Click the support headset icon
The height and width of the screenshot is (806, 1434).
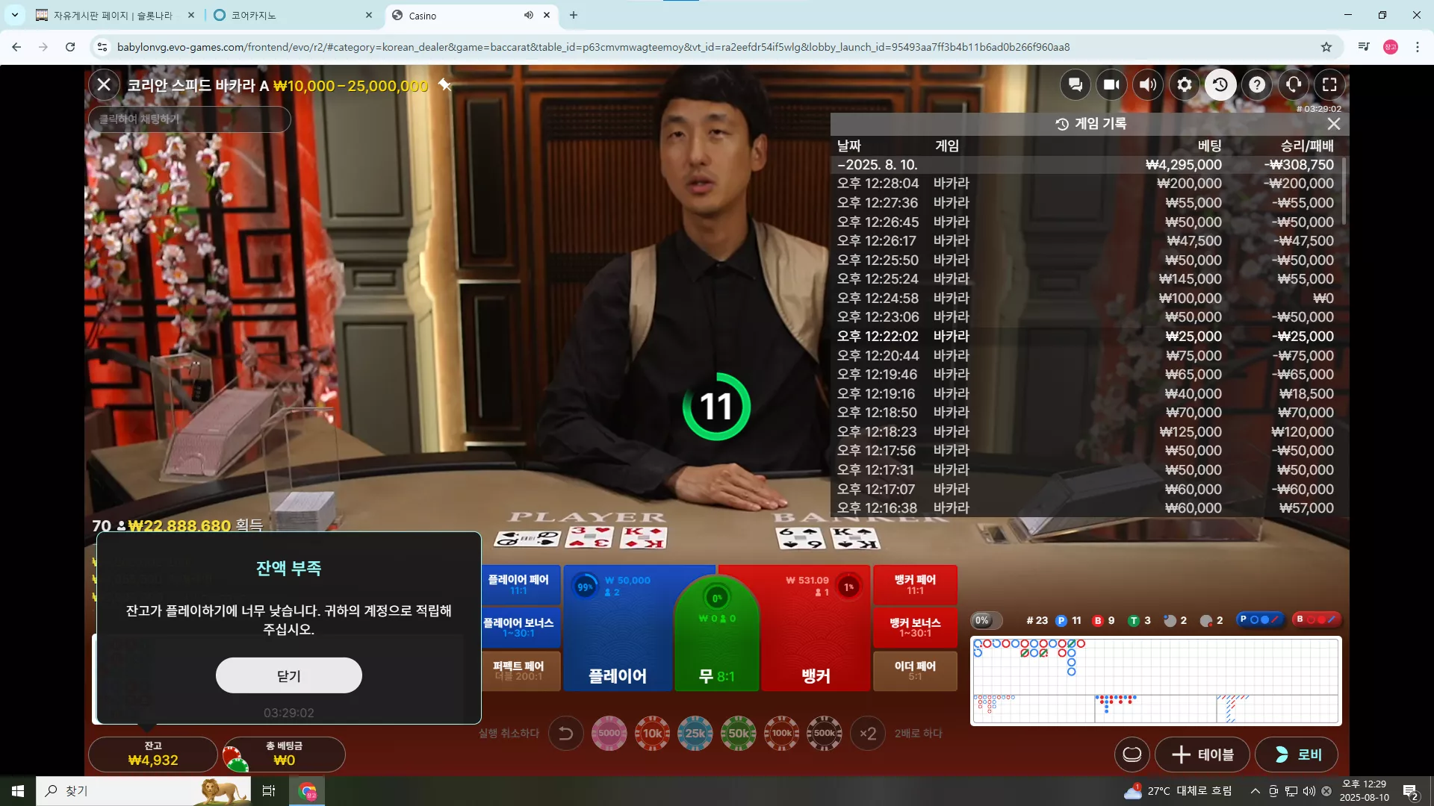(x=1294, y=85)
